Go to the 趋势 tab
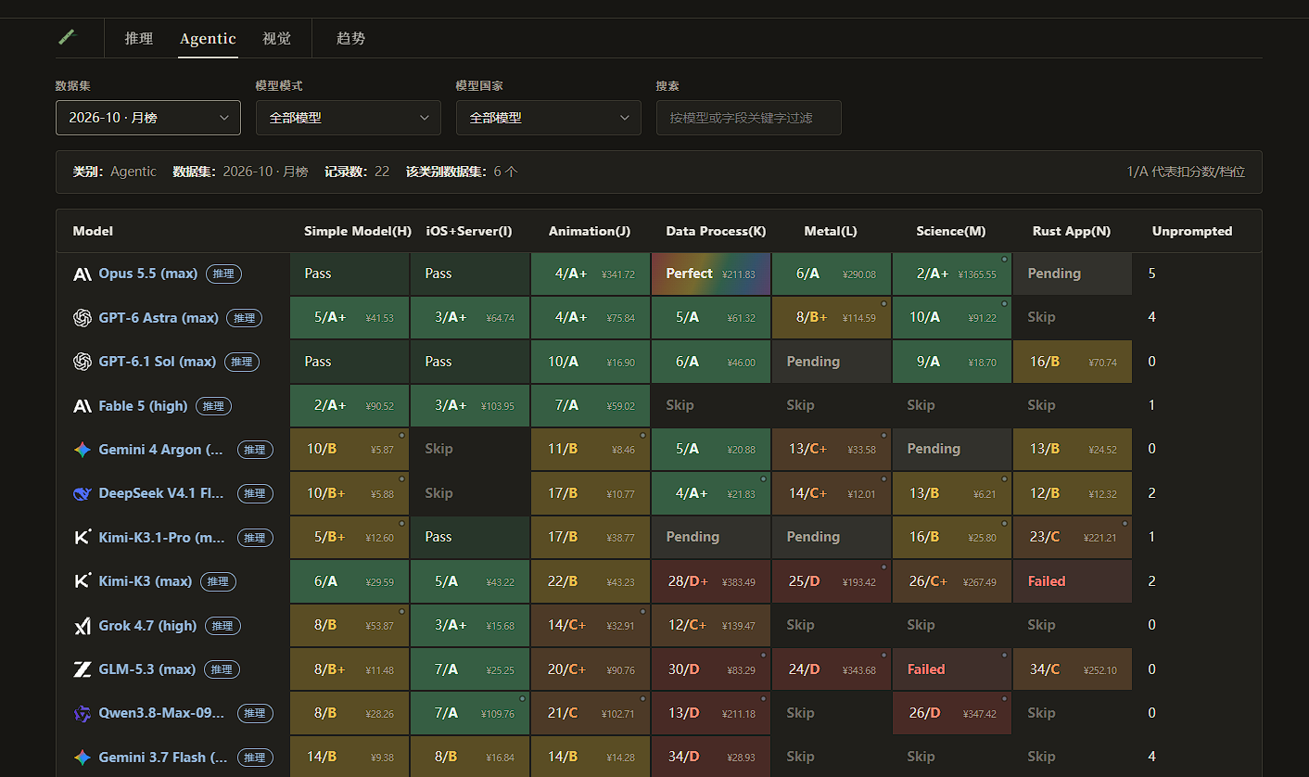The width and height of the screenshot is (1309, 777). (x=350, y=38)
